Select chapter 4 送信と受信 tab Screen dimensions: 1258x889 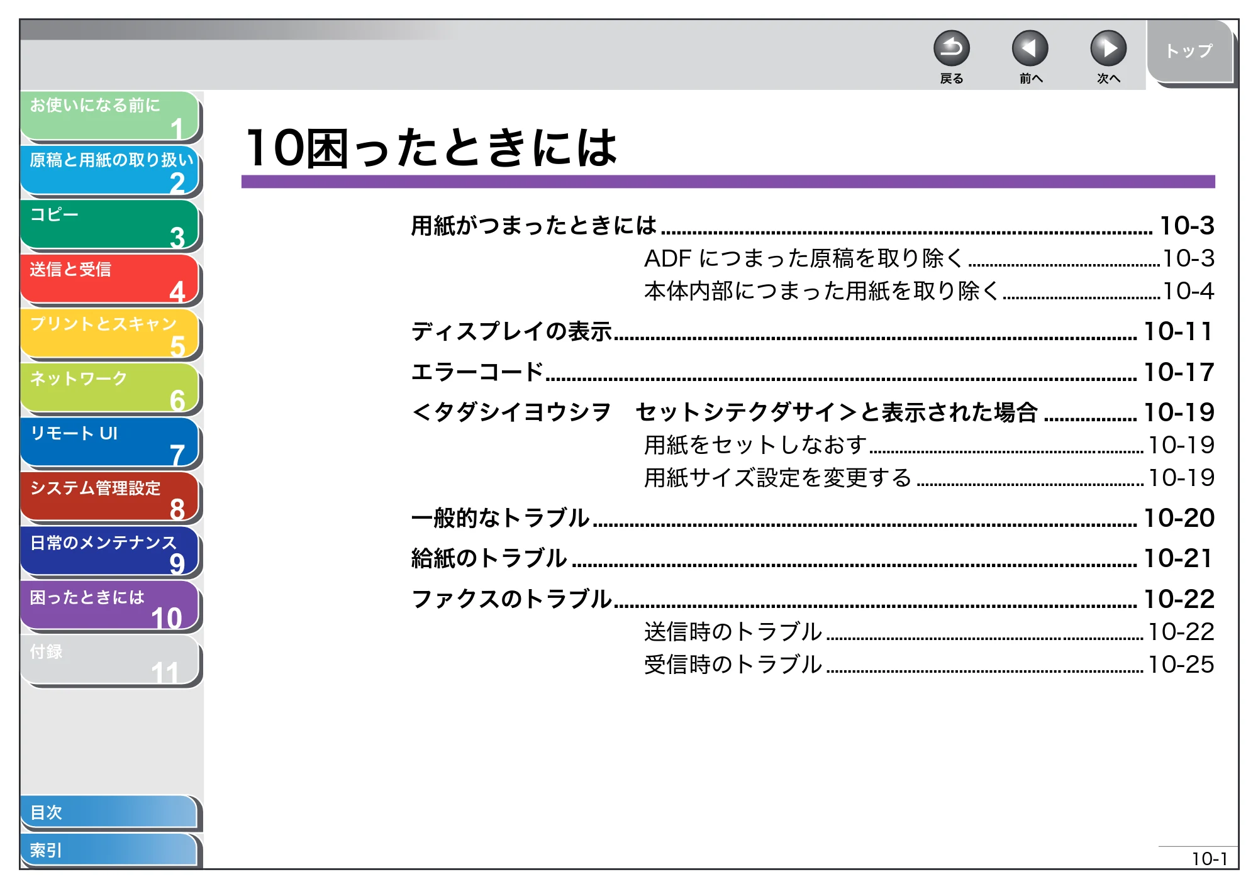click(x=109, y=280)
